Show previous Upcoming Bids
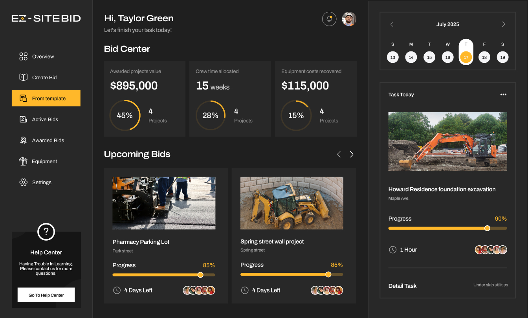The image size is (528, 318). [x=339, y=154]
